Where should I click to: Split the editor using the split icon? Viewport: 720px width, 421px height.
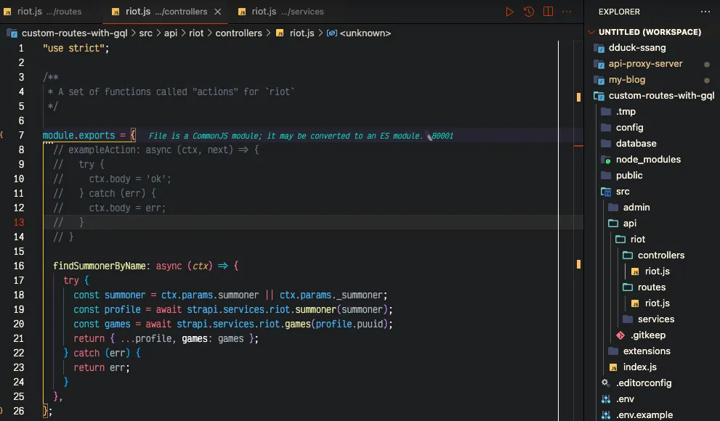click(x=548, y=12)
